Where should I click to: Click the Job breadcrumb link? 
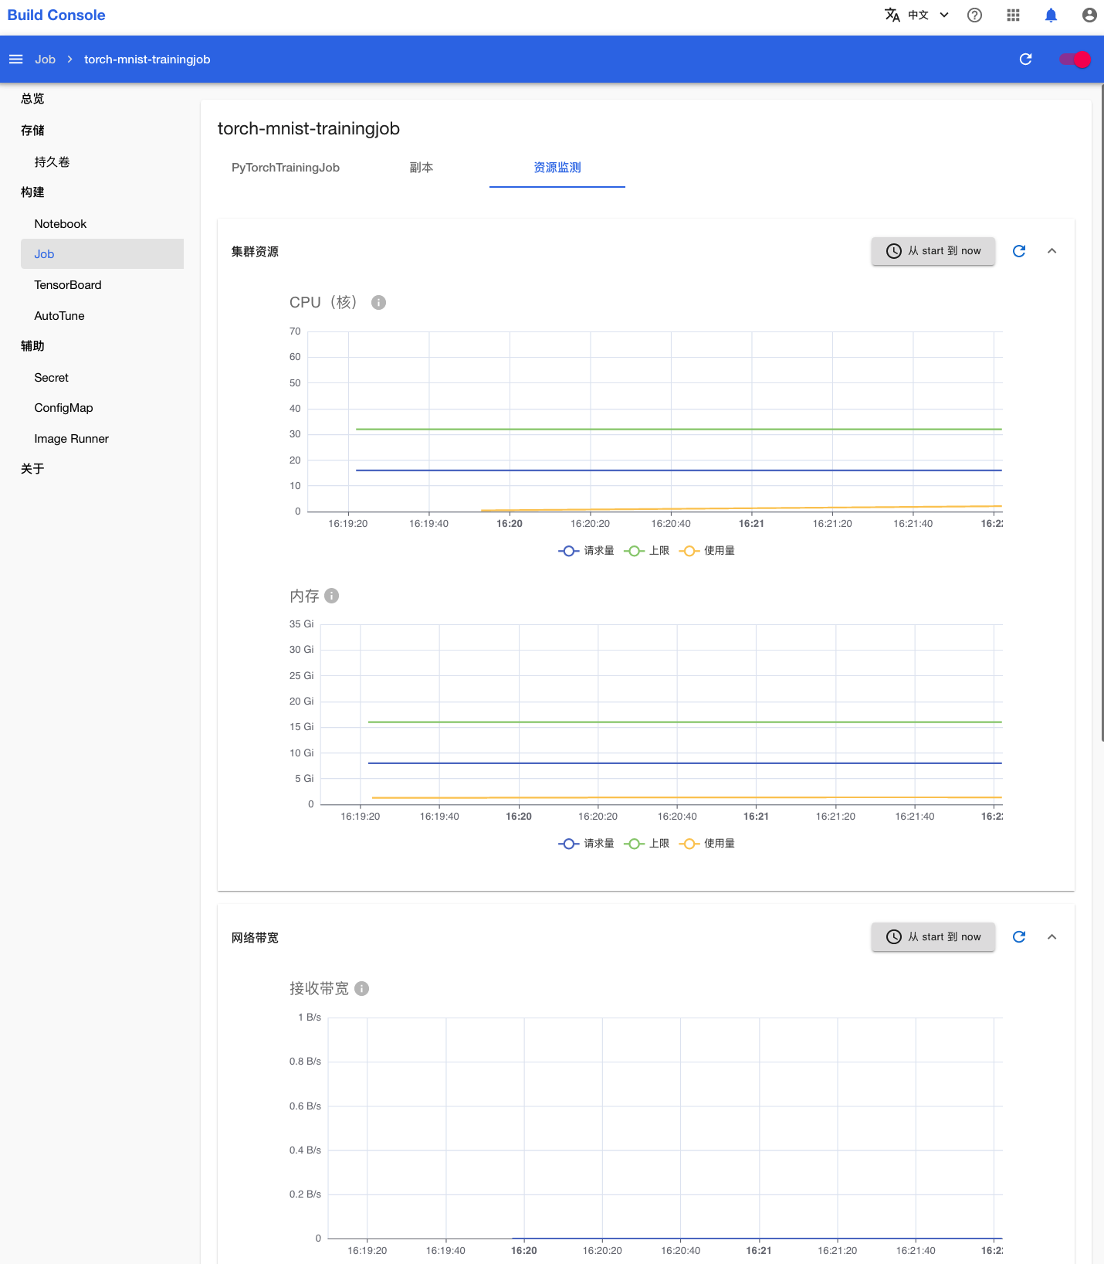point(45,59)
